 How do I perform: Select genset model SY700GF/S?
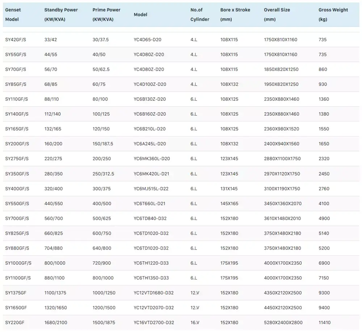[17, 218]
